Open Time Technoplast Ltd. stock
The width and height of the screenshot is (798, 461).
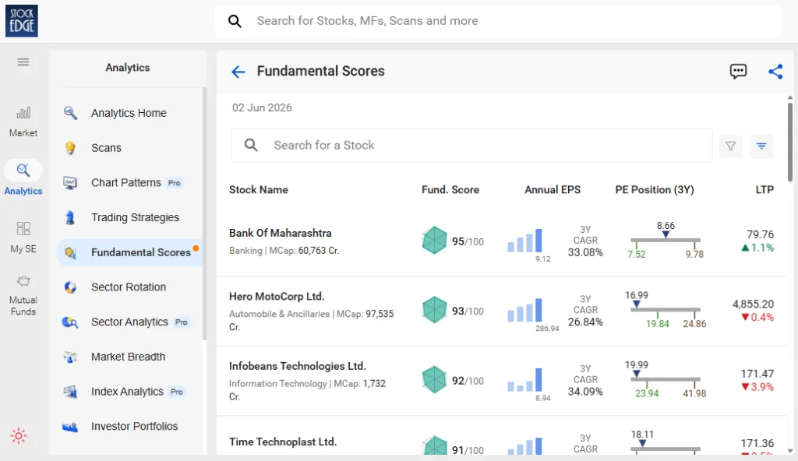pos(282,442)
